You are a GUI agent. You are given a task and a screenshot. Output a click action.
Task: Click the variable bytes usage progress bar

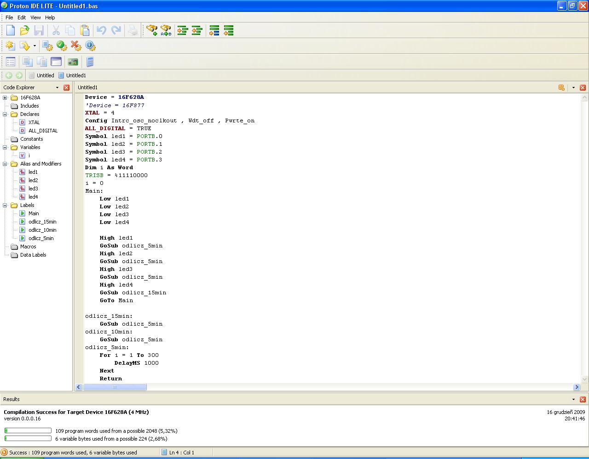(28, 438)
